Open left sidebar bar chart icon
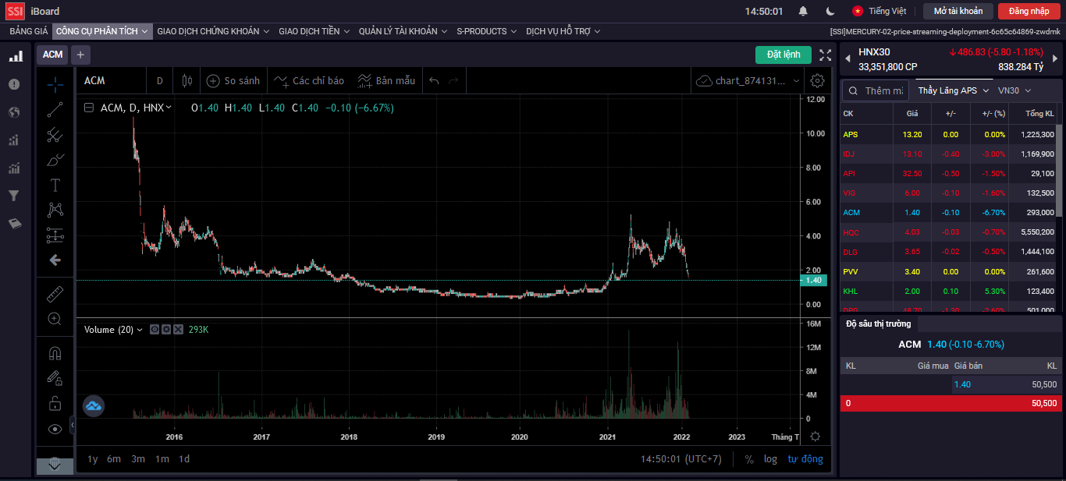Image resolution: width=1066 pixels, height=481 pixels. tap(15, 57)
